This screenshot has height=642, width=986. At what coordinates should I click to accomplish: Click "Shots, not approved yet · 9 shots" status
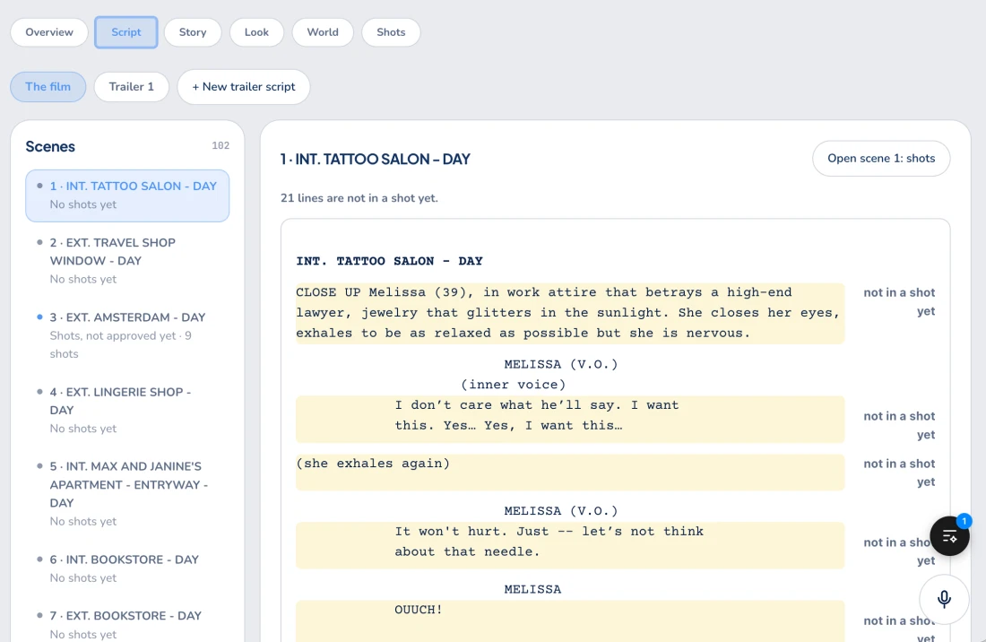121,344
